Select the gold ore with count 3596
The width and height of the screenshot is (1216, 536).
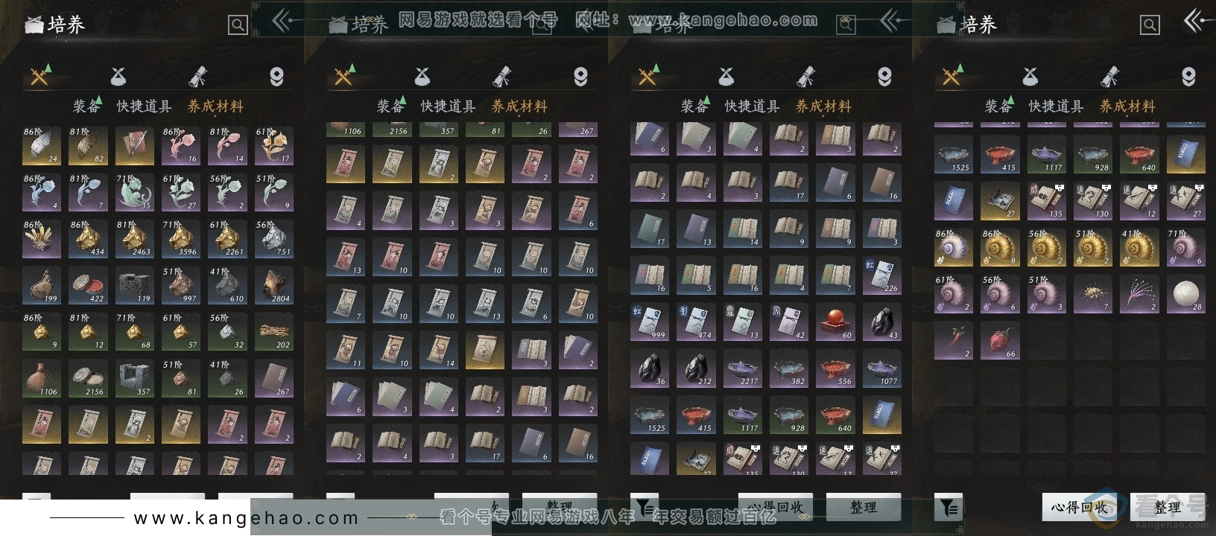181,239
